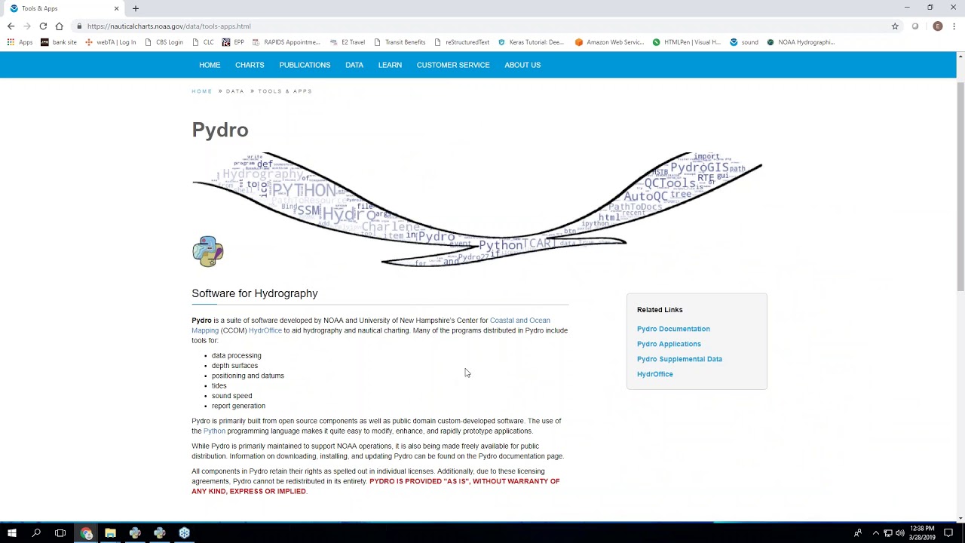965x543 pixels.
Task: Open the second Python taskbar app
Action: coord(160,533)
